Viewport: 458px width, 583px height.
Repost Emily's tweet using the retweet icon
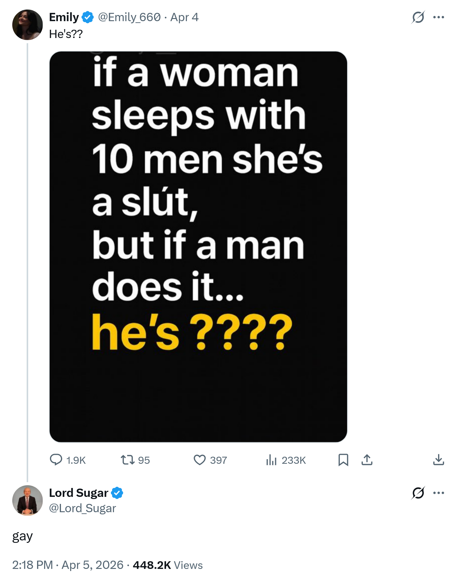point(127,460)
